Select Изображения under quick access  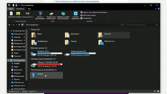coord(18,44)
